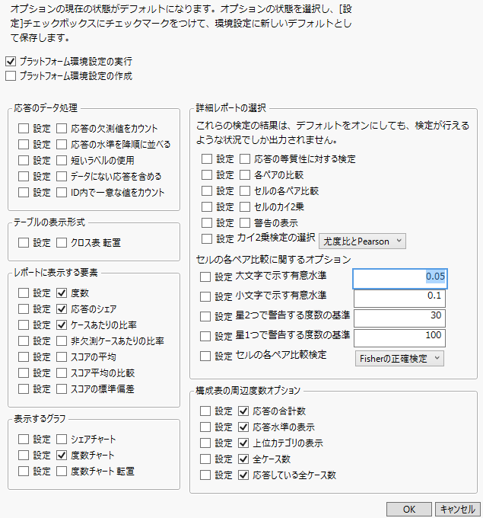Tick 設定 box for 星1つで警告する度数の基準
The width and height of the screenshot is (483, 518).
pos(205,336)
